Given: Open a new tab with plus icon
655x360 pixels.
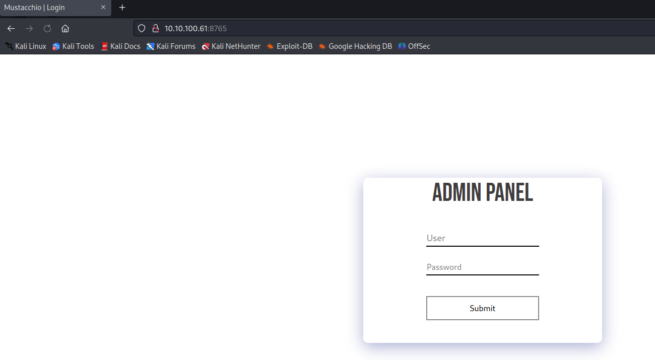Looking at the screenshot, I should (122, 8).
